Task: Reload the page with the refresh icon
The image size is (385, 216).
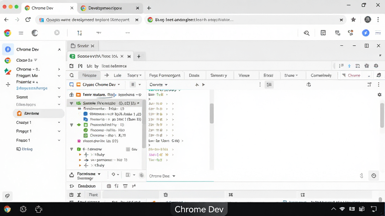Action: [x=28, y=19]
